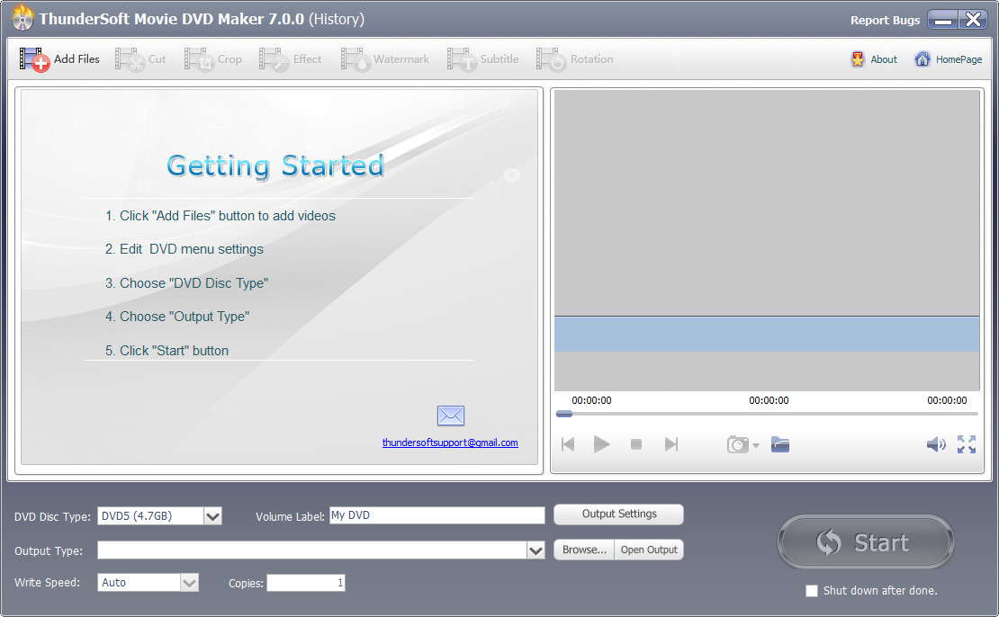Play the video preview

tap(601, 443)
